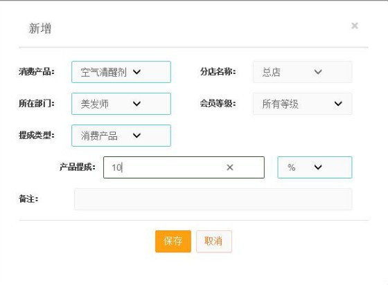Open the 提成类型 dropdown showing 消费产品

click(x=121, y=136)
